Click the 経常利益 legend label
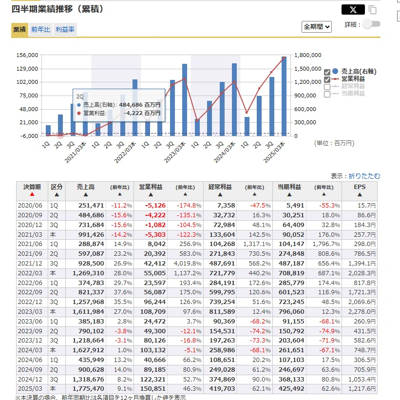Viewport: 400px width, 400px height. pyautogui.click(x=353, y=86)
